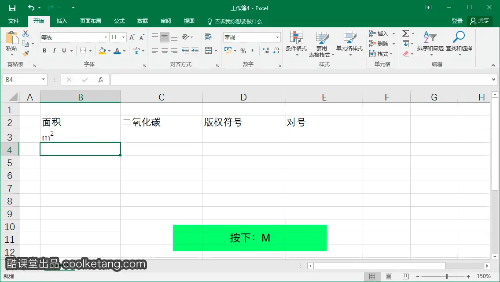500x282 pixels.
Task: Apply font color red A icon
Action: pos(117,51)
